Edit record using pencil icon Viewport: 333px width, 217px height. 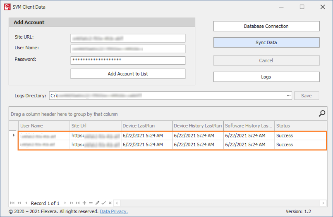pyautogui.click(x=97, y=203)
